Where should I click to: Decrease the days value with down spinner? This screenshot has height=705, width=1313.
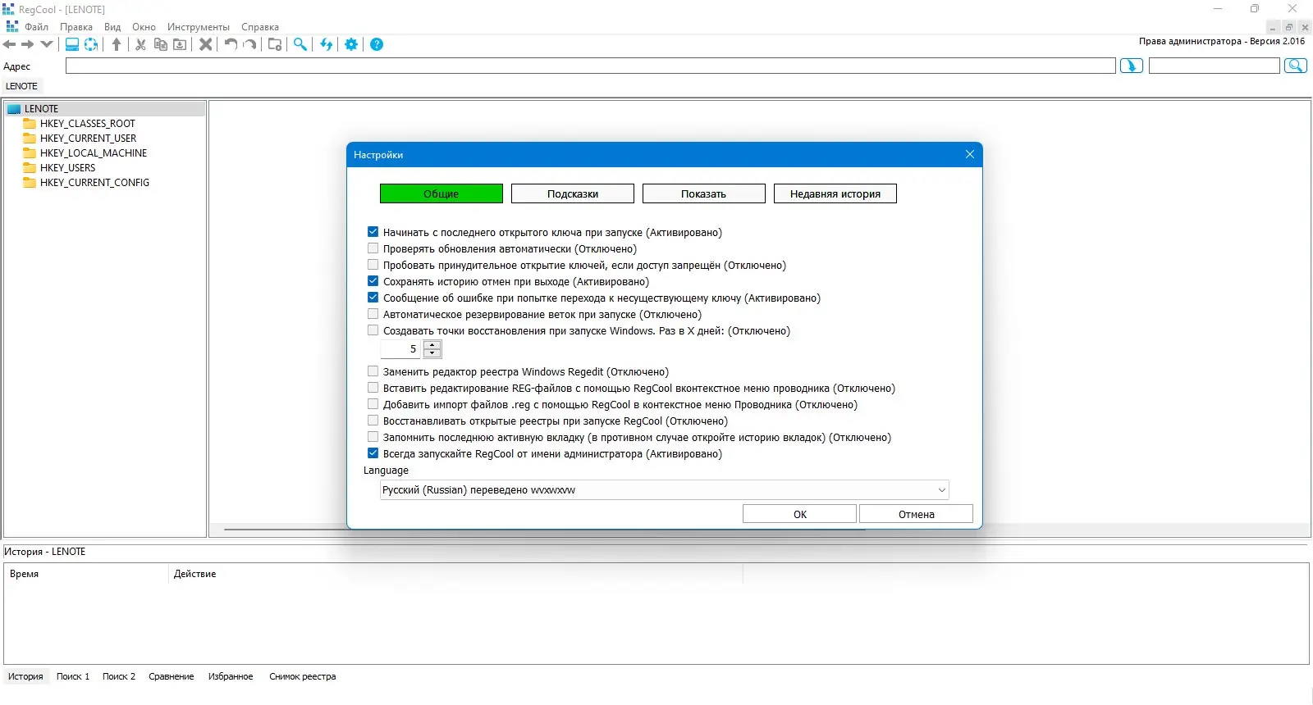coord(432,353)
